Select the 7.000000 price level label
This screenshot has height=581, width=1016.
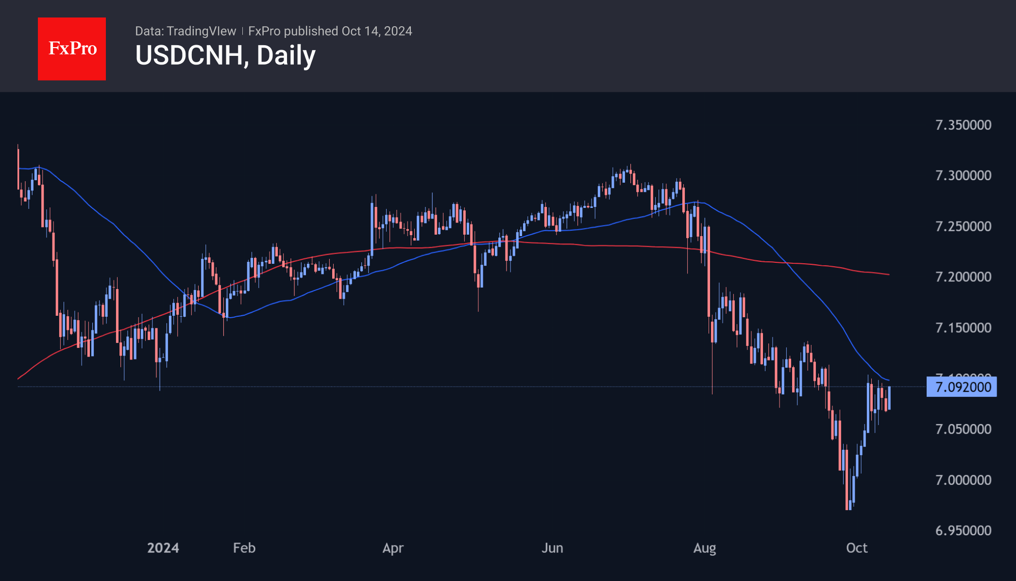pyautogui.click(x=964, y=480)
